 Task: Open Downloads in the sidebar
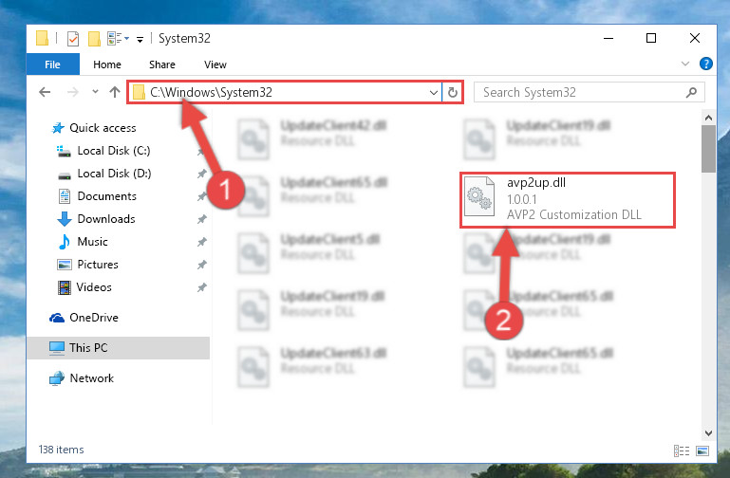coord(106,219)
